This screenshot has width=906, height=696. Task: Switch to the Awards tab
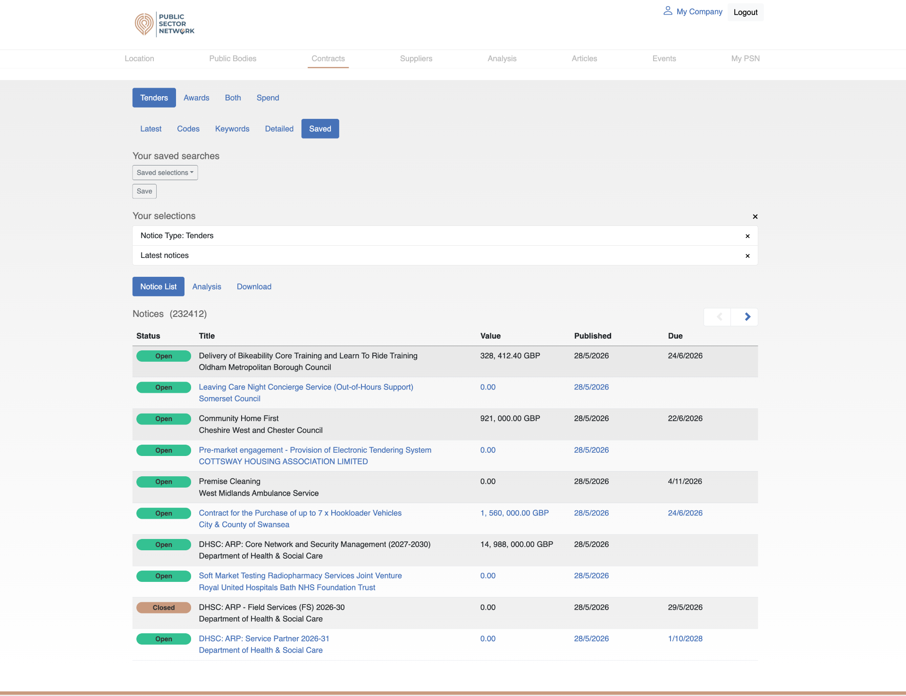(196, 98)
